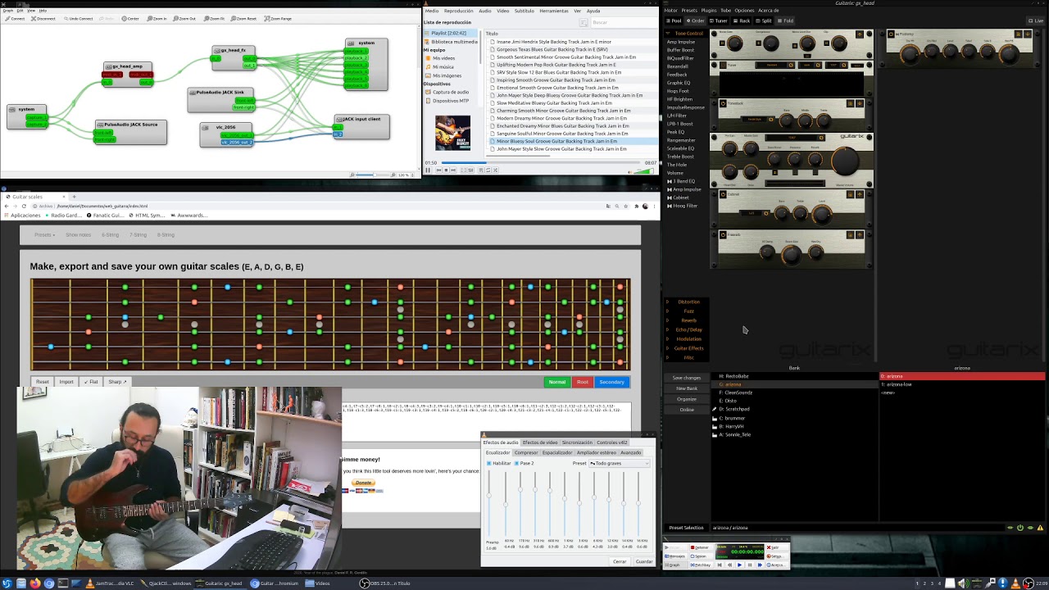Open the Compresor tab in VLC effects
Image resolution: width=1049 pixels, height=590 pixels.
(526, 452)
